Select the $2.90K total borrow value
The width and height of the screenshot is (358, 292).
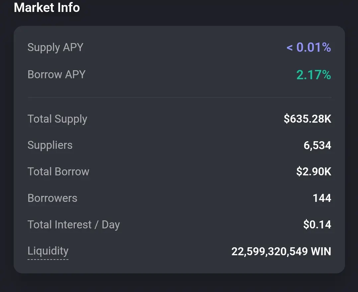click(313, 172)
